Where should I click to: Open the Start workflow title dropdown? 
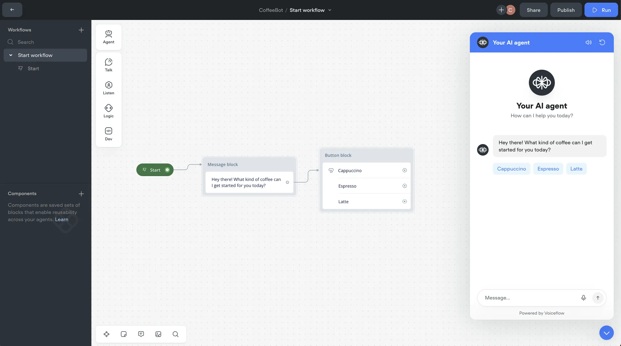[330, 10]
